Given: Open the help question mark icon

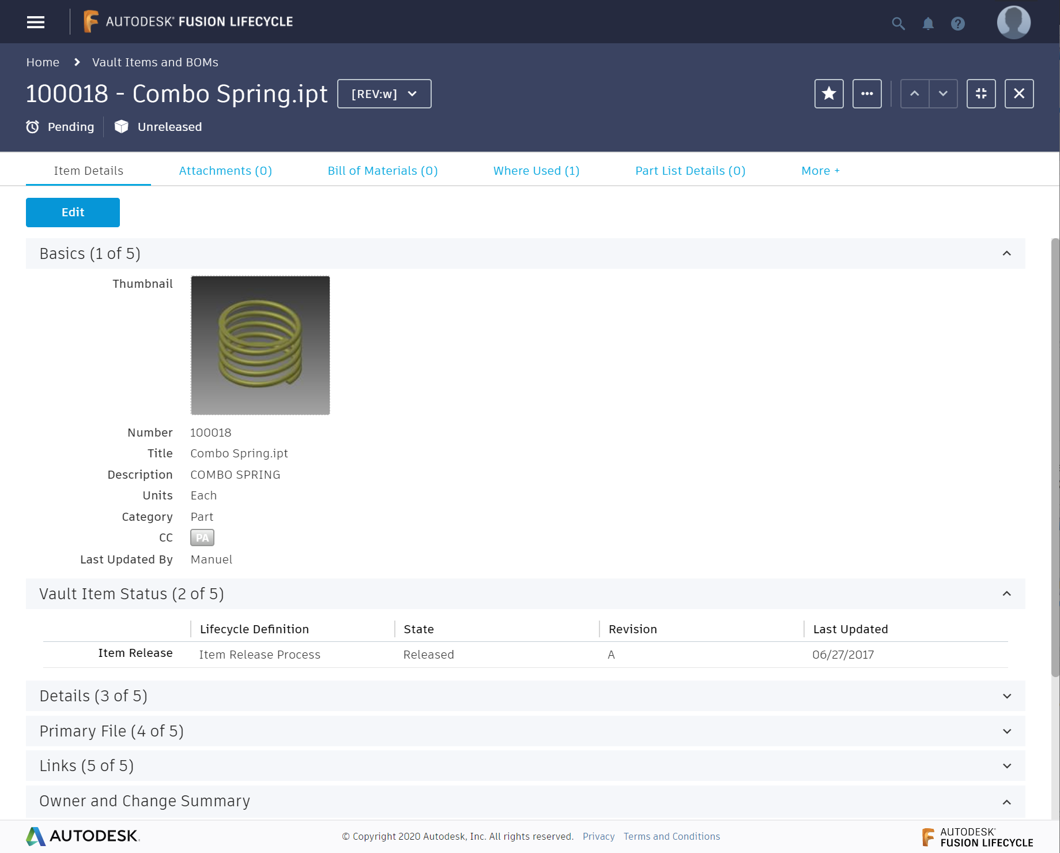Looking at the screenshot, I should (958, 24).
